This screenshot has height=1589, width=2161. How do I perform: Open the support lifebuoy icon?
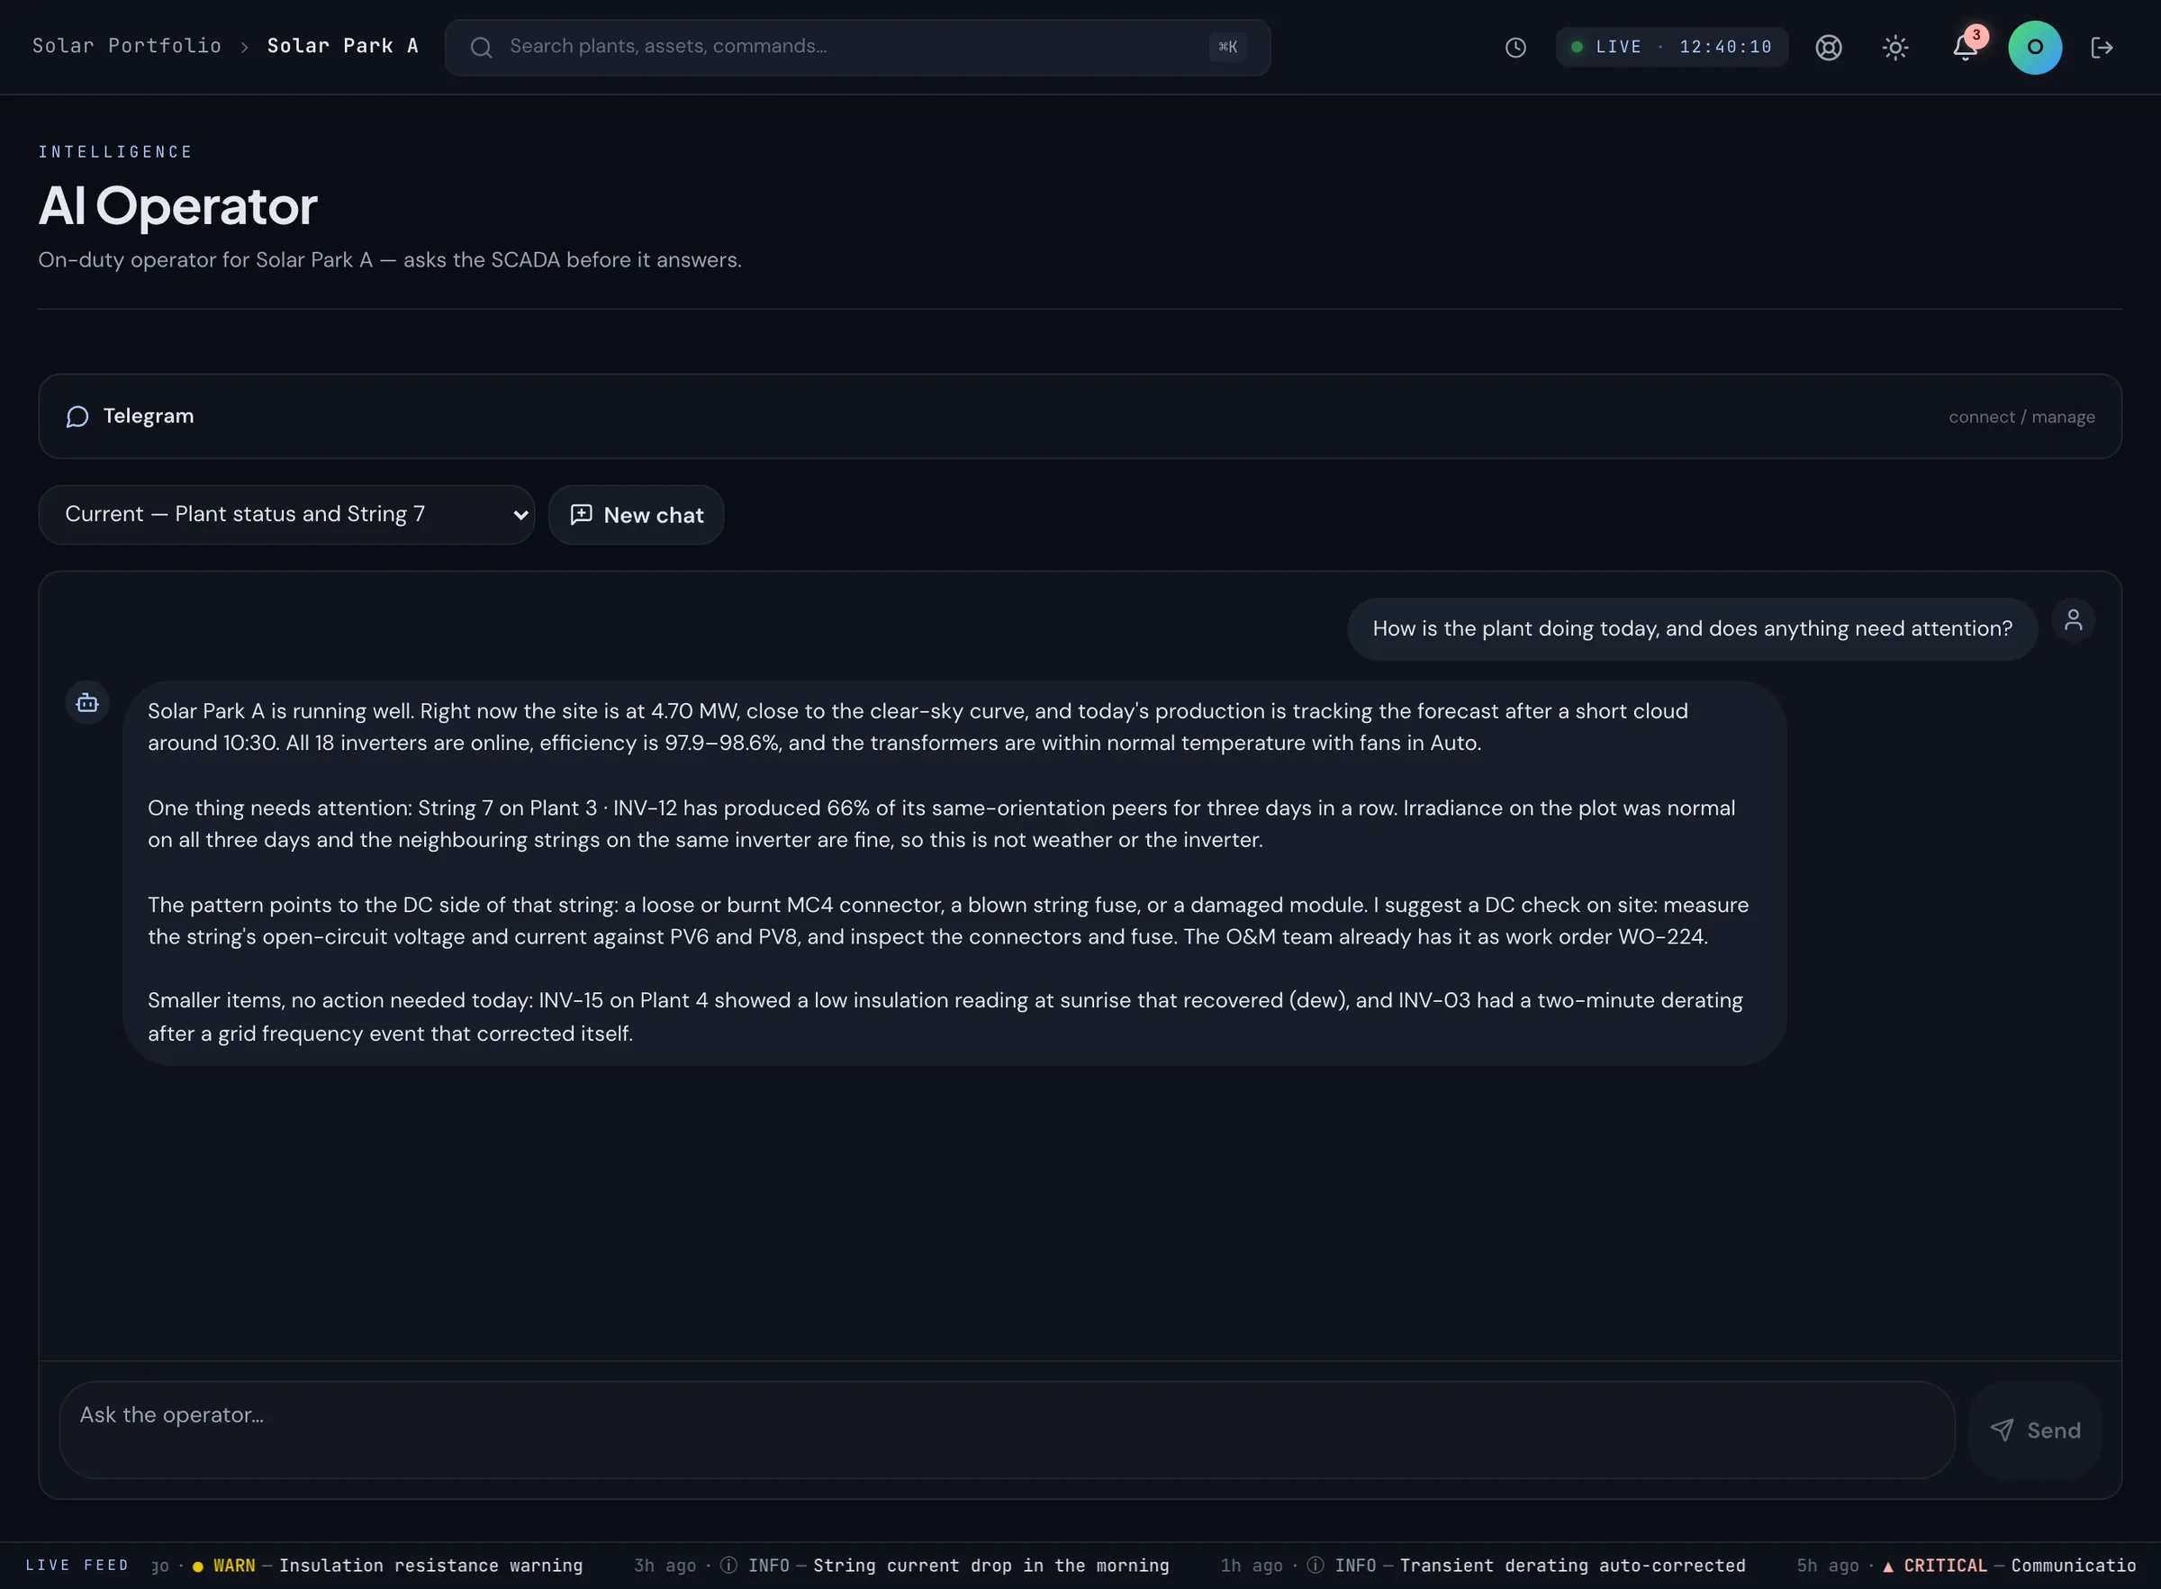1828,47
